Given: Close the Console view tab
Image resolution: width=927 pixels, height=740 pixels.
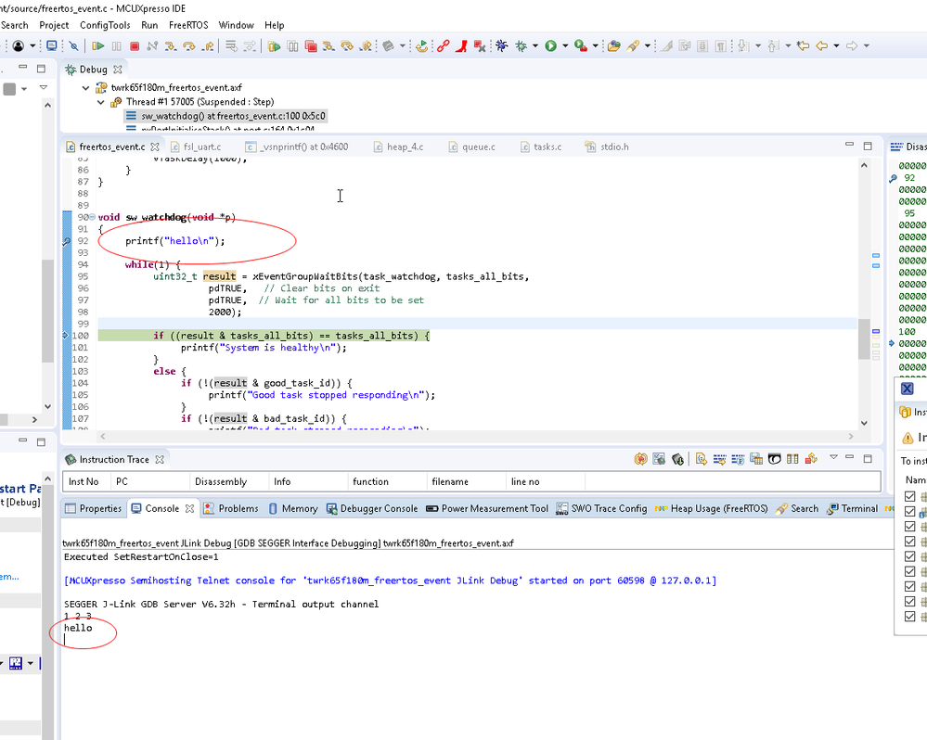Looking at the screenshot, I should click(x=189, y=508).
